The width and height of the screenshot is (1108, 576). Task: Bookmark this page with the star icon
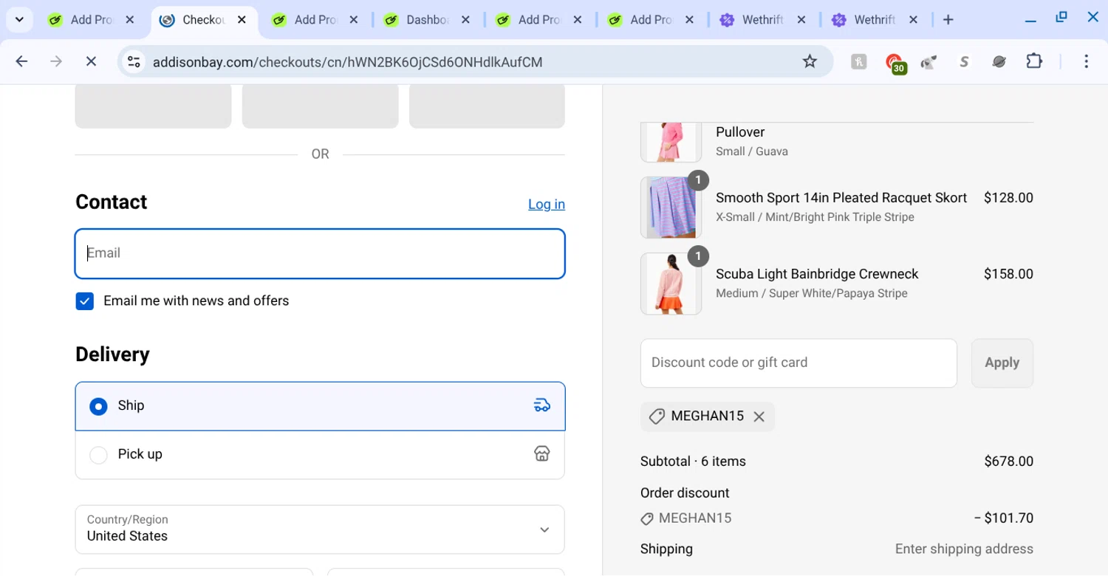click(x=810, y=61)
